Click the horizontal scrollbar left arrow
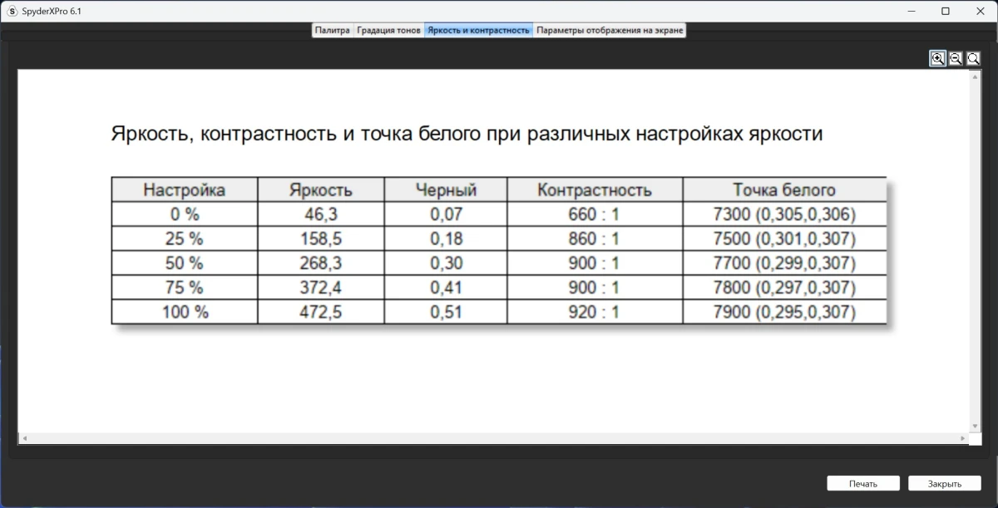Image resolution: width=998 pixels, height=508 pixels. 24,437
